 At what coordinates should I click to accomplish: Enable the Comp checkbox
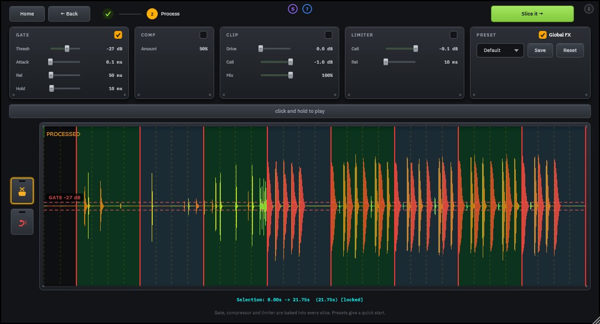pos(203,35)
